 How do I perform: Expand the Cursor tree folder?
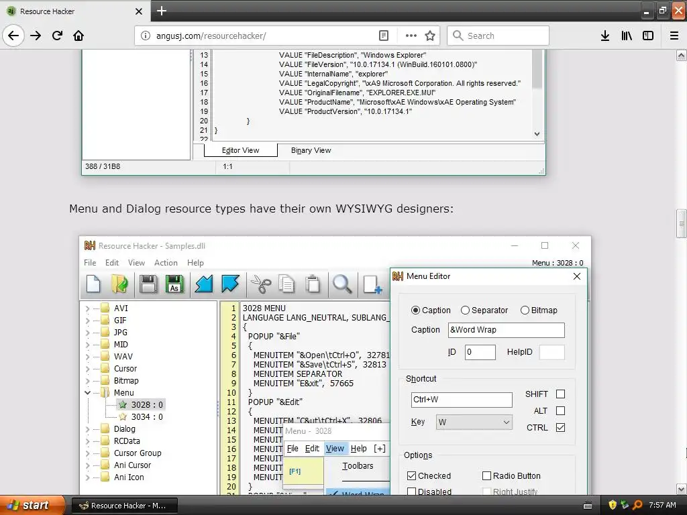coord(87,369)
